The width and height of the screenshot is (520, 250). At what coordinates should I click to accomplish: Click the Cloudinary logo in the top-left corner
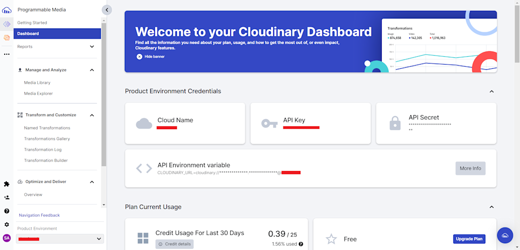[7, 10]
